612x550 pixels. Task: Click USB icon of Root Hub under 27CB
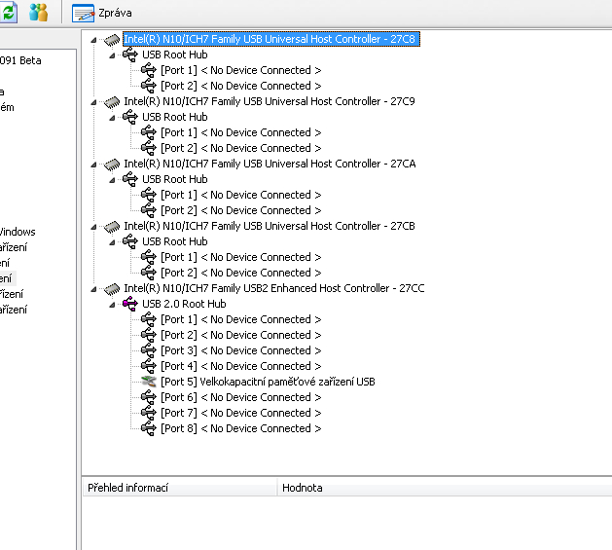pos(130,241)
